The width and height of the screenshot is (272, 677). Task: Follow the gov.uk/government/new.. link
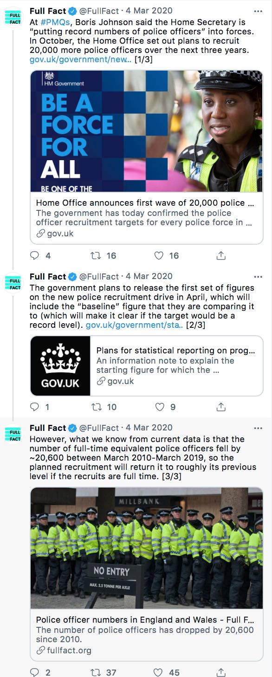pos(80,60)
